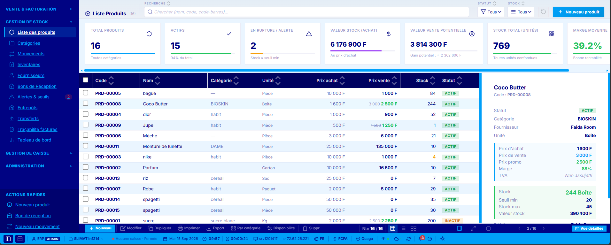Screen dimensions: 611x245
Task: Check the box for PRD-00009 Jupe
Action: (86, 125)
